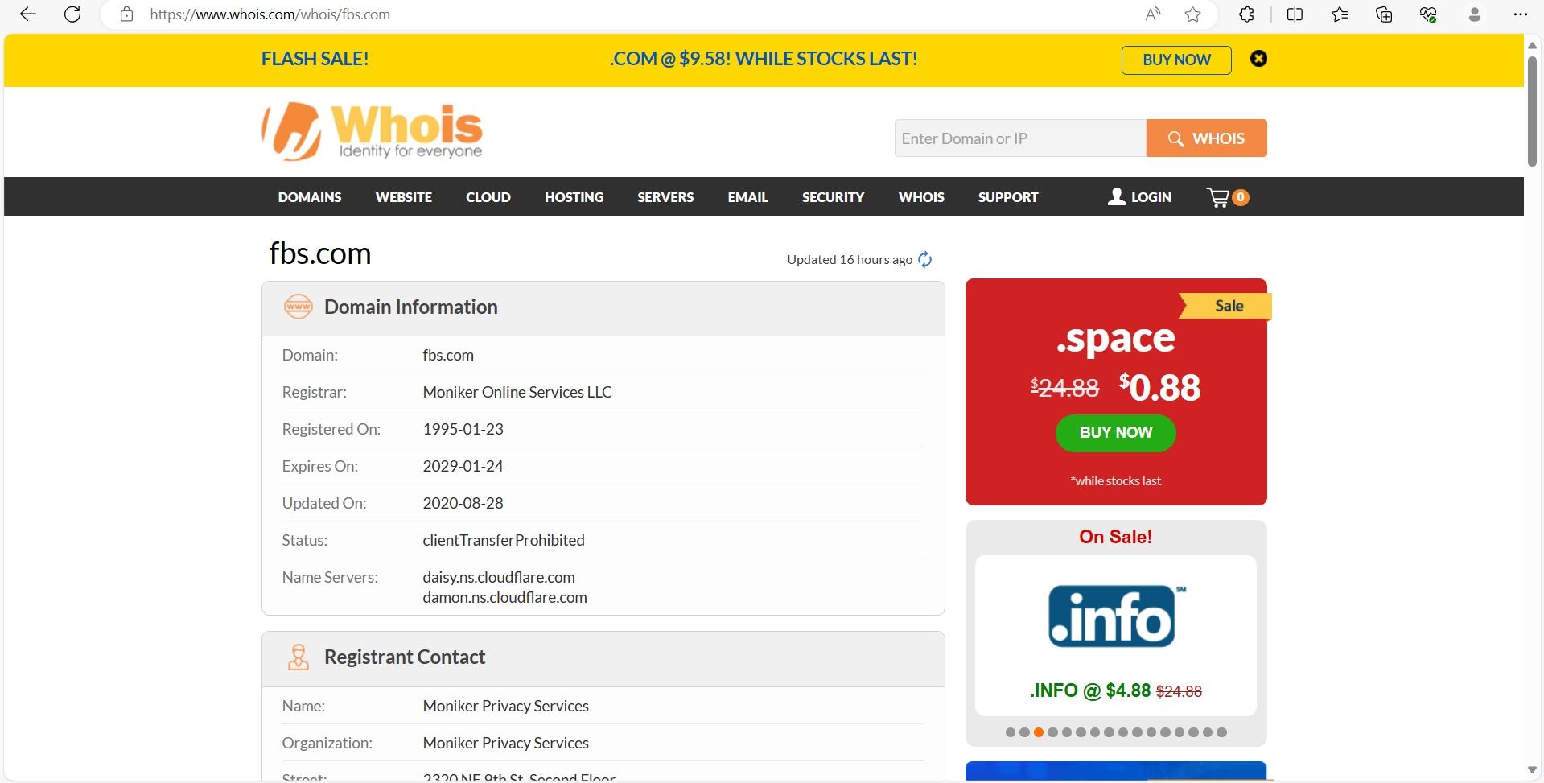
Task: Open Collections icon
Action: (x=1384, y=14)
